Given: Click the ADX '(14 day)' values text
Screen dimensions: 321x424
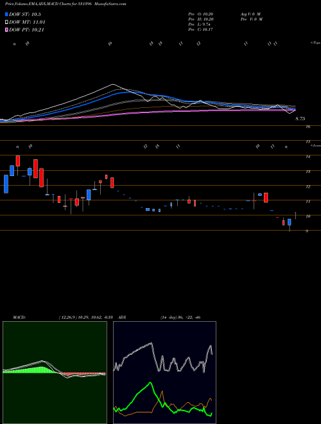Looking at the screenshot, I should click(x=180, y=317).
